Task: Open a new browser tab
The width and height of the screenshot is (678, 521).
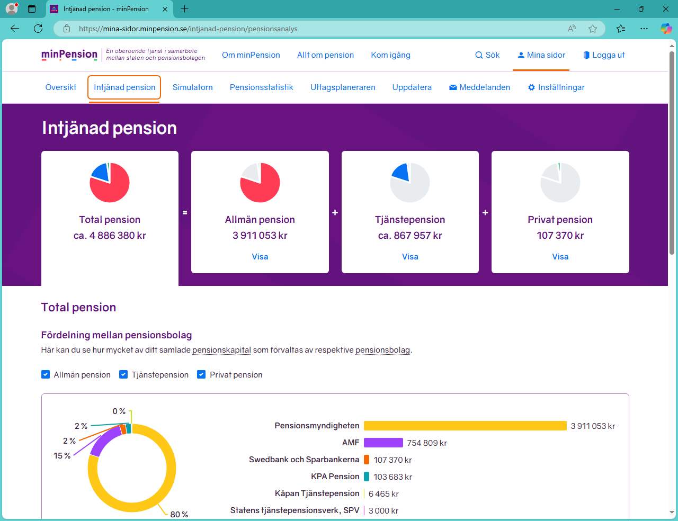Action: [x=184, y=9]
